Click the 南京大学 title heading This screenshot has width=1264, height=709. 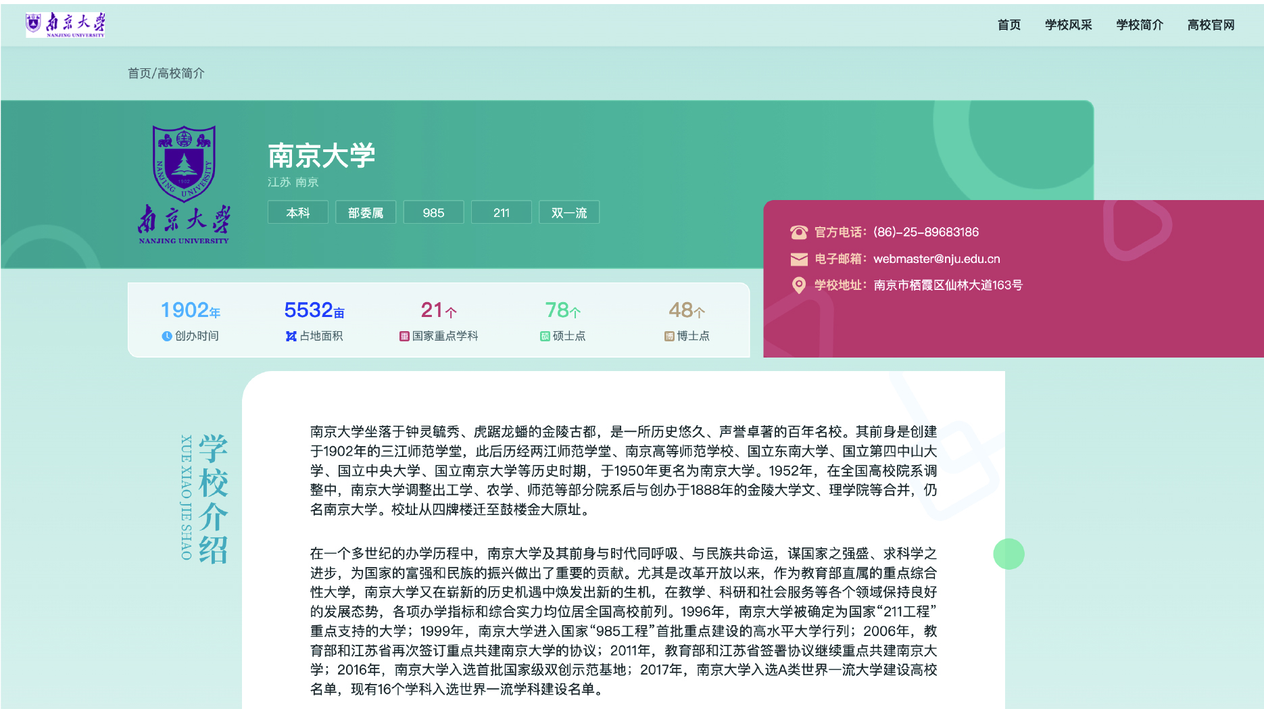coord(321,156)
